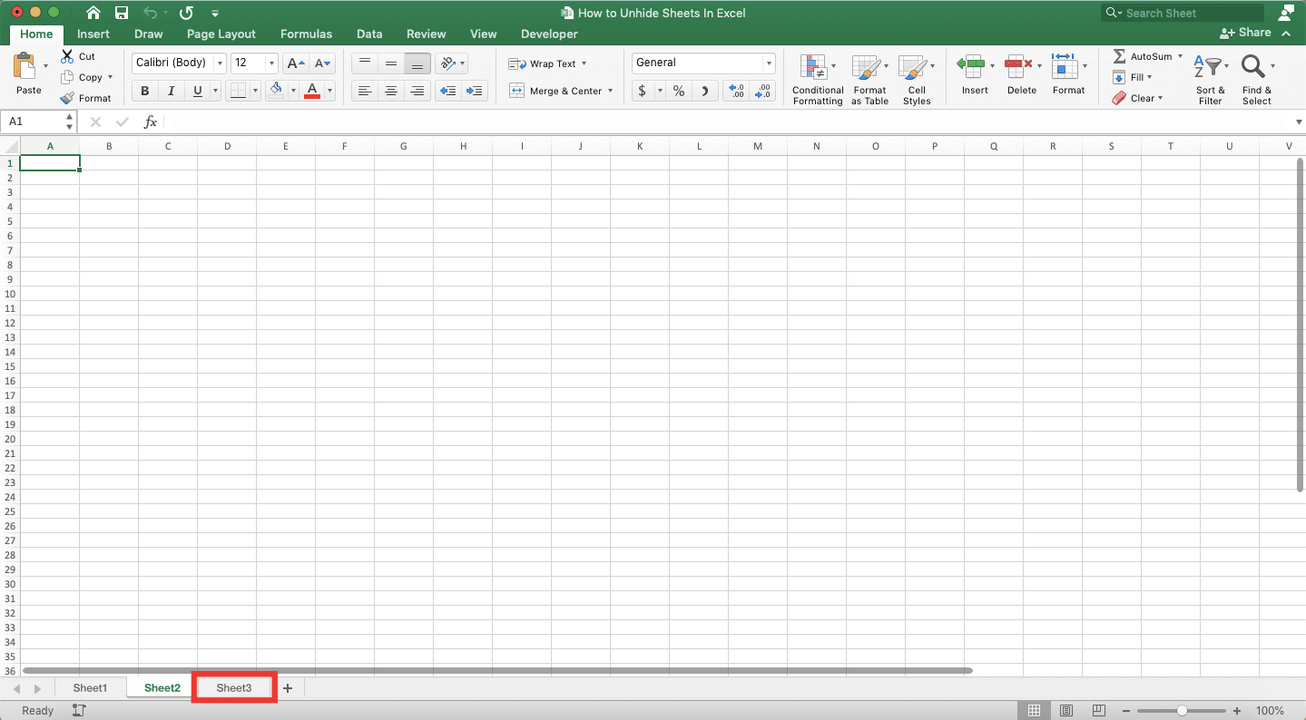The width and height of the screenshot is (1306, 720).
Task: Expand the font color dropdown arrow
Action: coord(329,91)
